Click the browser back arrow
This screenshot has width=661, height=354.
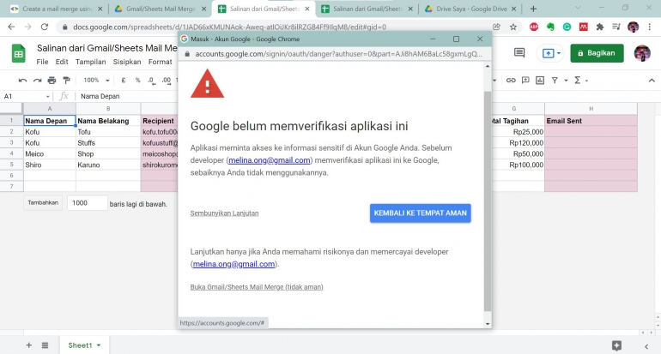click(11, 27)
